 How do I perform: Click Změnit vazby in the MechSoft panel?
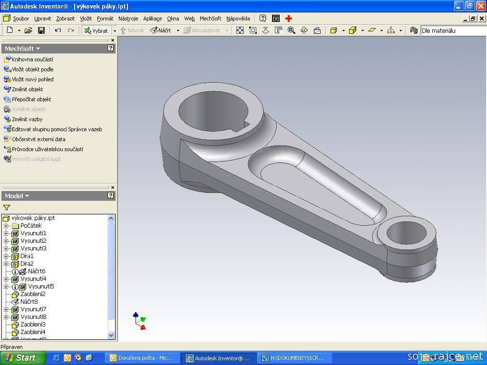[x=27, y=119]
